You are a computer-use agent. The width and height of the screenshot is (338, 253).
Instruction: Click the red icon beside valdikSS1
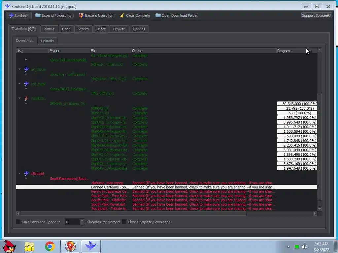click(26, 98)
